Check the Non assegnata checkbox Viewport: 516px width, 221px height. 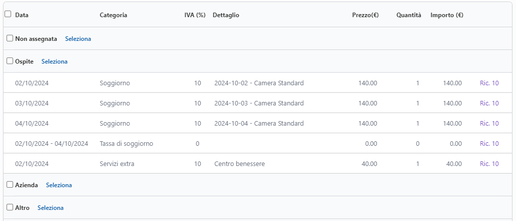point(10,38)
